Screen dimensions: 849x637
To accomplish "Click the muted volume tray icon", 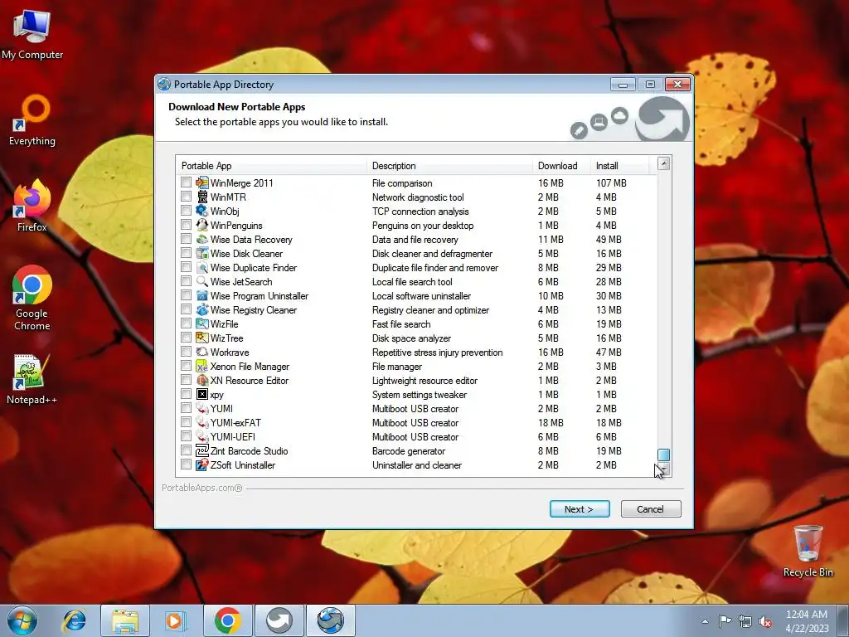I will tap(765, 621).
